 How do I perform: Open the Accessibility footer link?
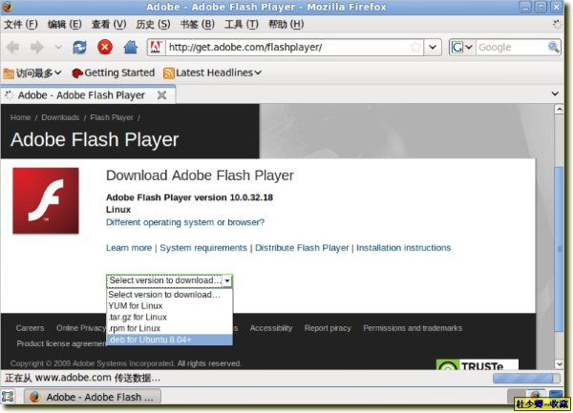271,328
